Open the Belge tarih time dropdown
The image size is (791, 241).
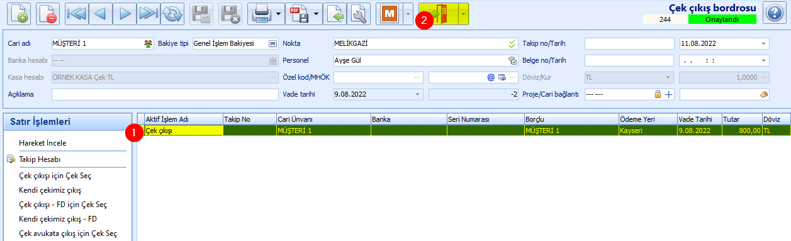tap(764, 60)
